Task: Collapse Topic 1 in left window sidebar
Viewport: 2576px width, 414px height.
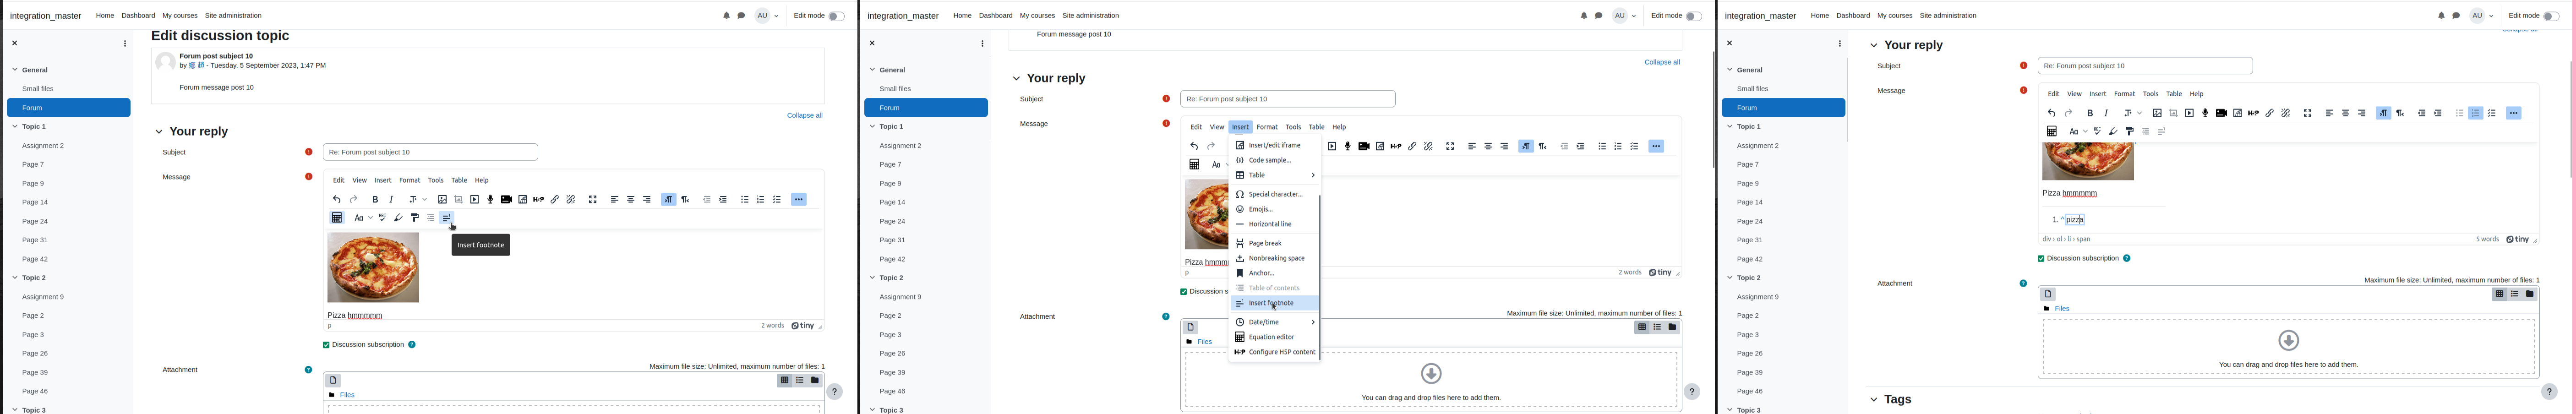Action: point(15,127)
